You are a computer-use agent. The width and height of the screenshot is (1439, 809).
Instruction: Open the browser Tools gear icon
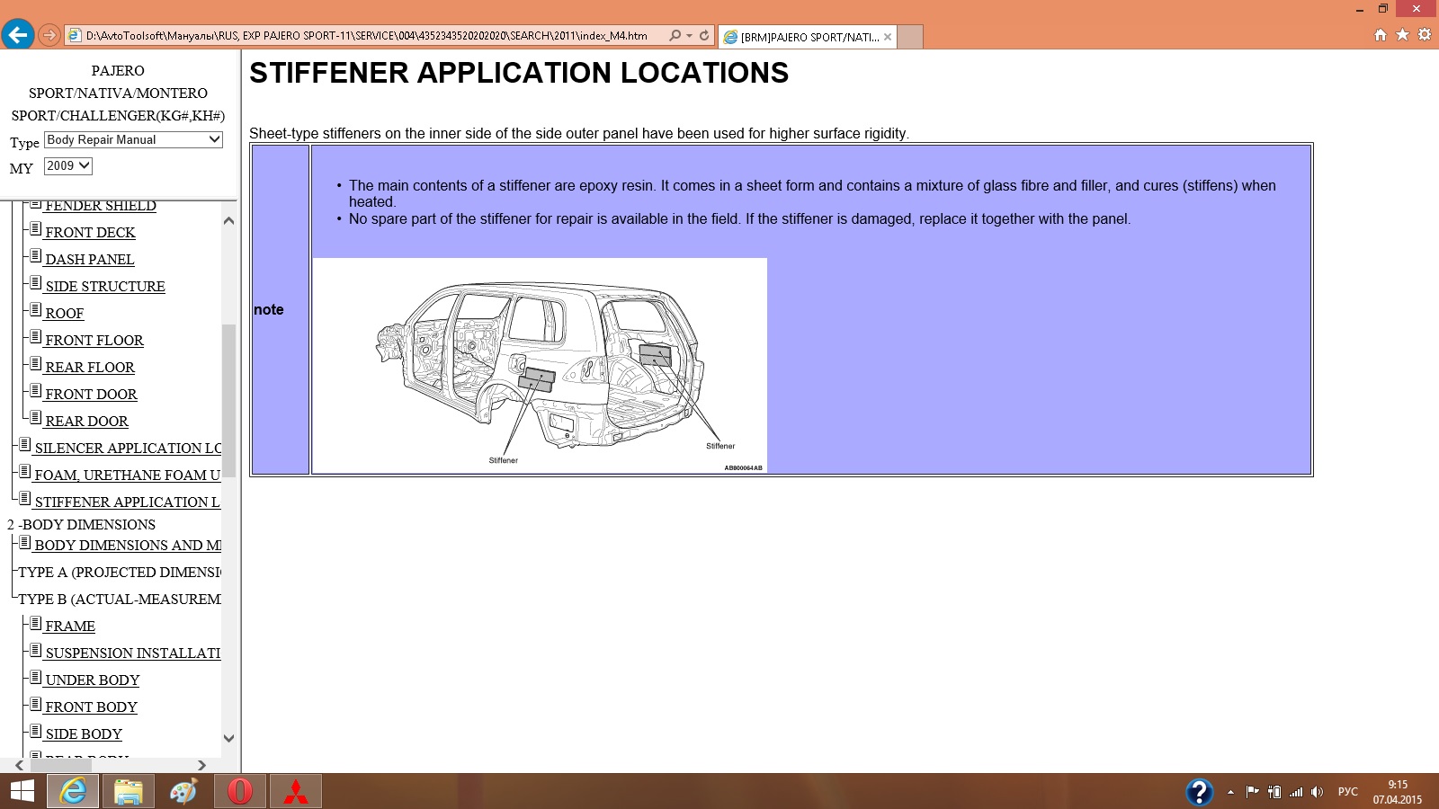[1425, 35]
